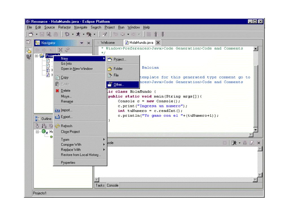Click the flashlight Search icon in toolbar
The height and width of the screenshot is (216, 289).
coord(105,34)
